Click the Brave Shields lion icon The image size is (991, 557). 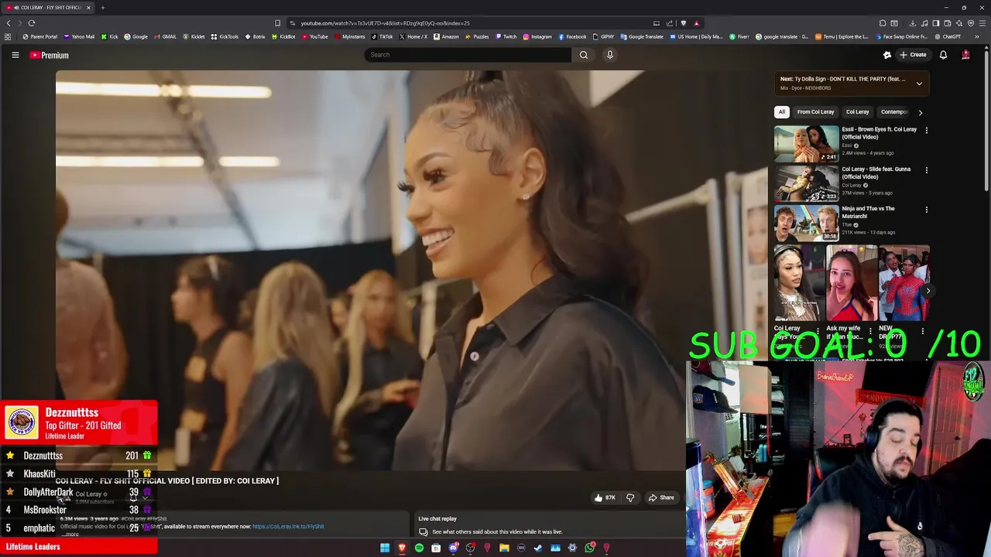coord(683,23)
